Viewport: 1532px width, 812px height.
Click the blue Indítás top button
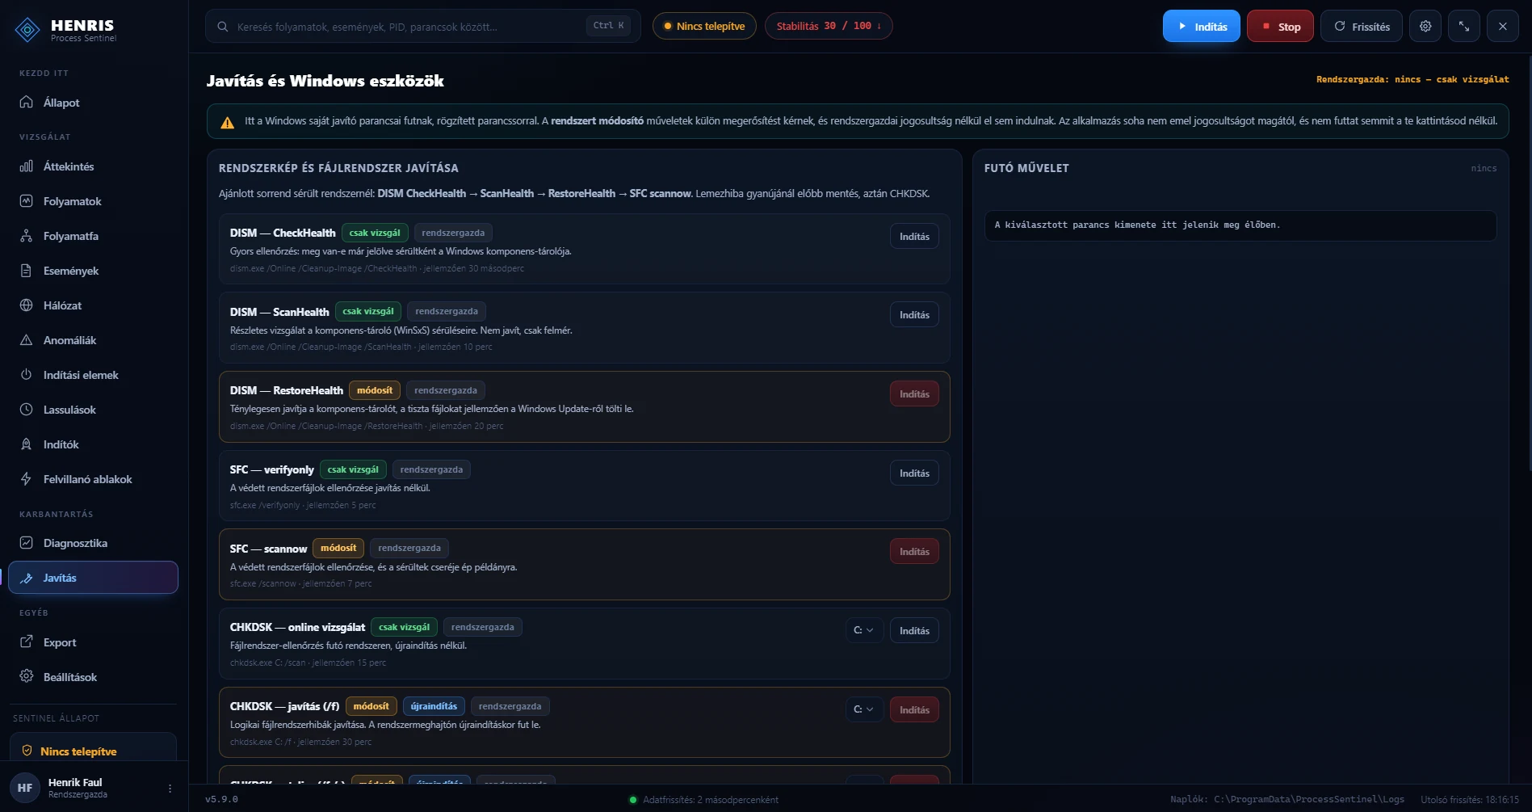click(1202, 26)
